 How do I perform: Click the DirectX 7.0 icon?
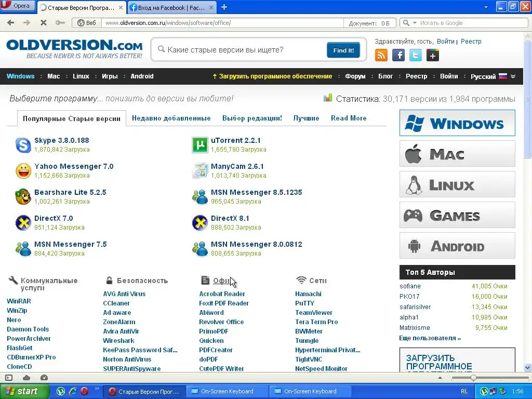coord(23,223)
